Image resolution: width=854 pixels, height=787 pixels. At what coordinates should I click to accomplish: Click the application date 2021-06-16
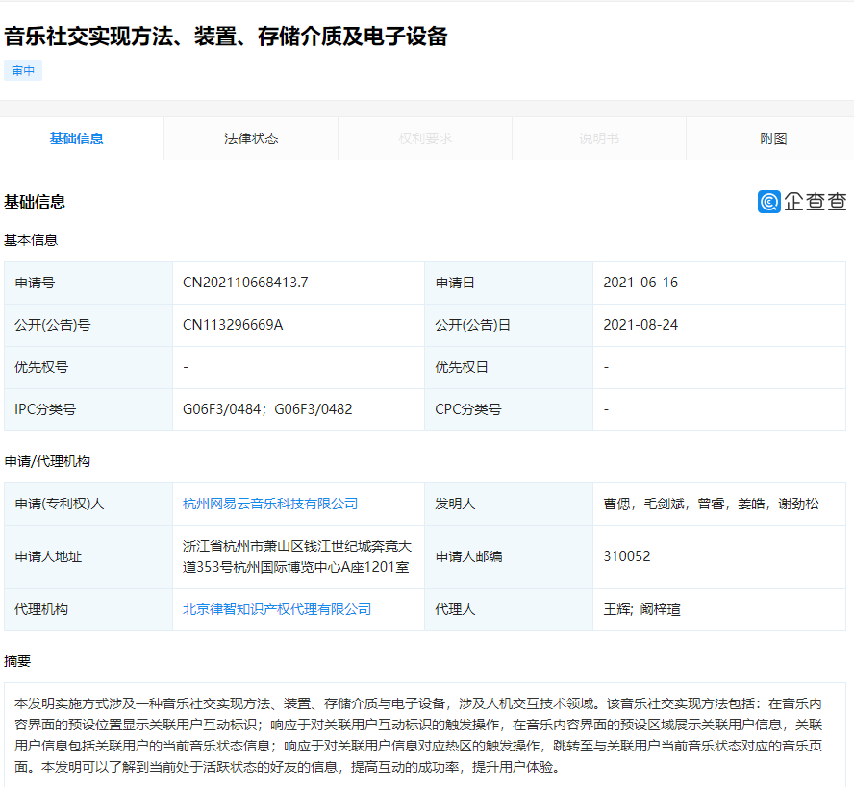pos(640,283)
